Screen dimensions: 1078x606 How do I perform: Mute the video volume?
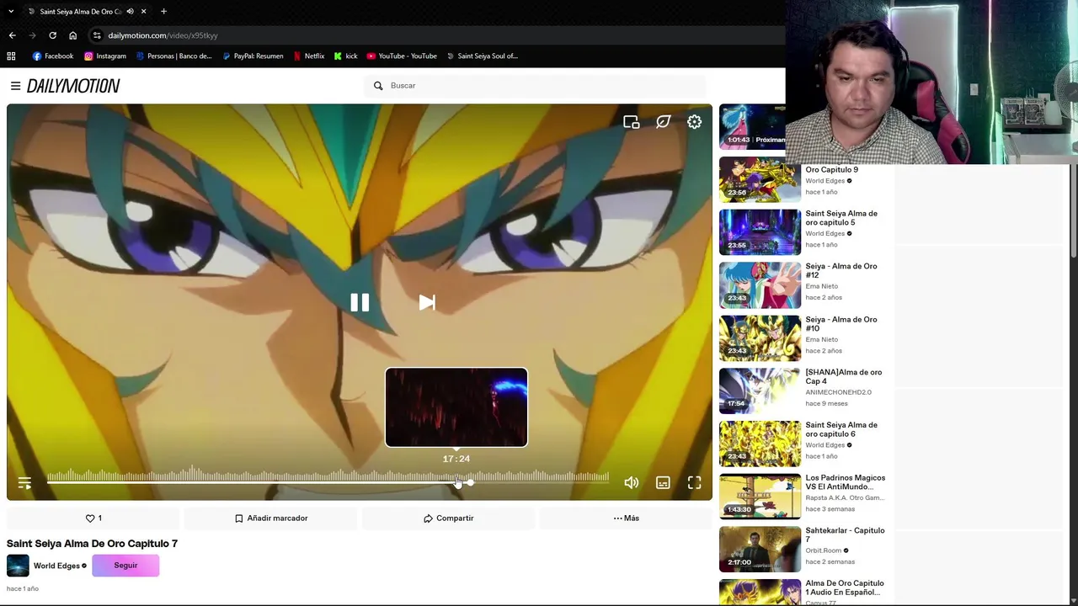(x=632, y=482)
